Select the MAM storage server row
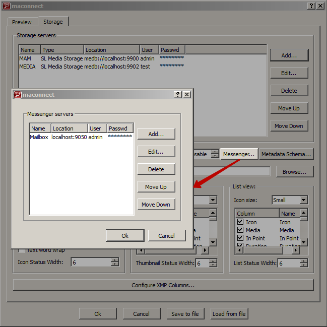This screenshot has height=327, width=327. point(143,58)
